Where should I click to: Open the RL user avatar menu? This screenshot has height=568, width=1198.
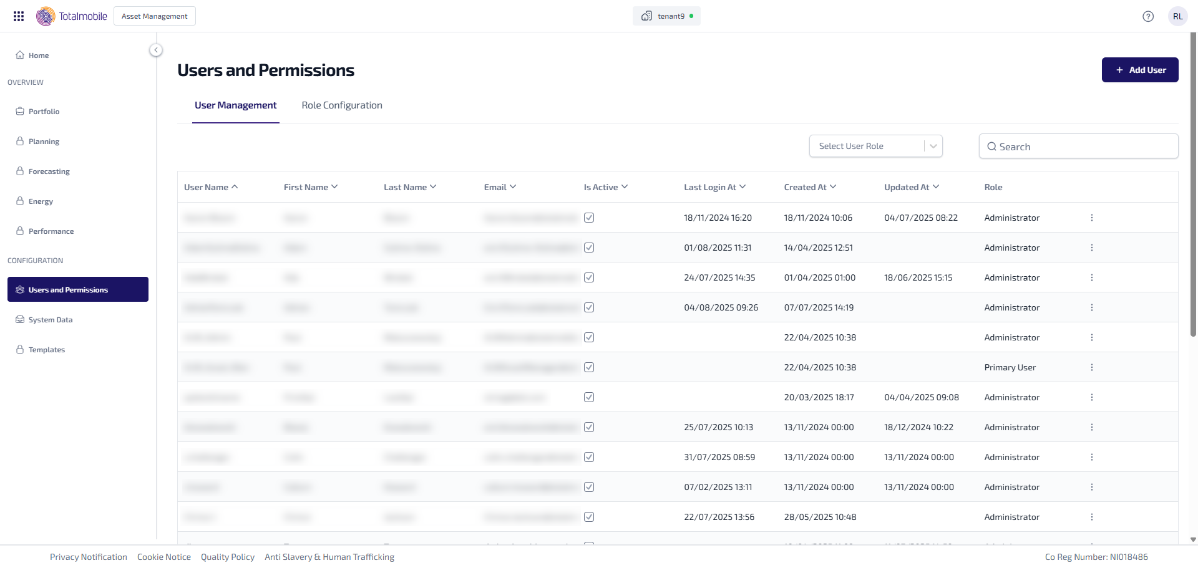[x=1177, y=16]
